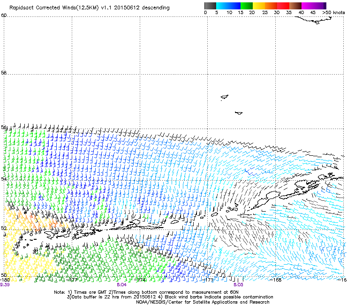
Task: Select the red 30-35 knots legend color
Action: click(x=283, y=6)
